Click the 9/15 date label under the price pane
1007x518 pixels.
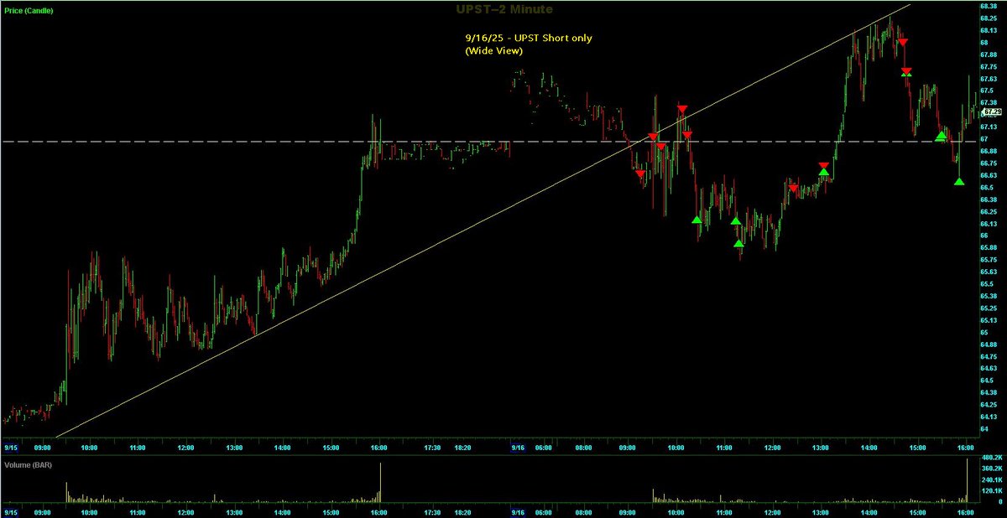point(10,448)
